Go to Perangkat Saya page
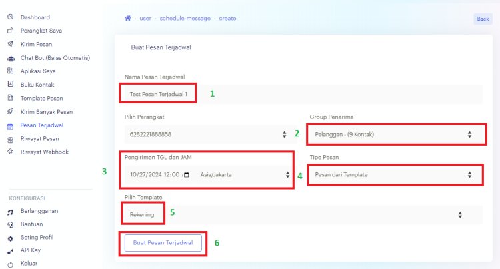 pos(41,31)
